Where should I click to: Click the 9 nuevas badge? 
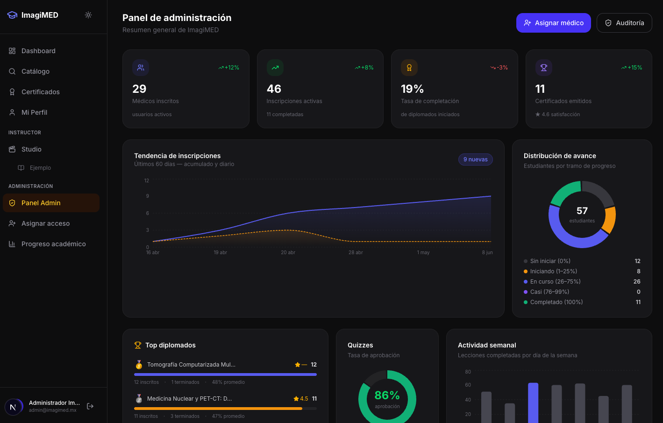click(x=476, y=159)
